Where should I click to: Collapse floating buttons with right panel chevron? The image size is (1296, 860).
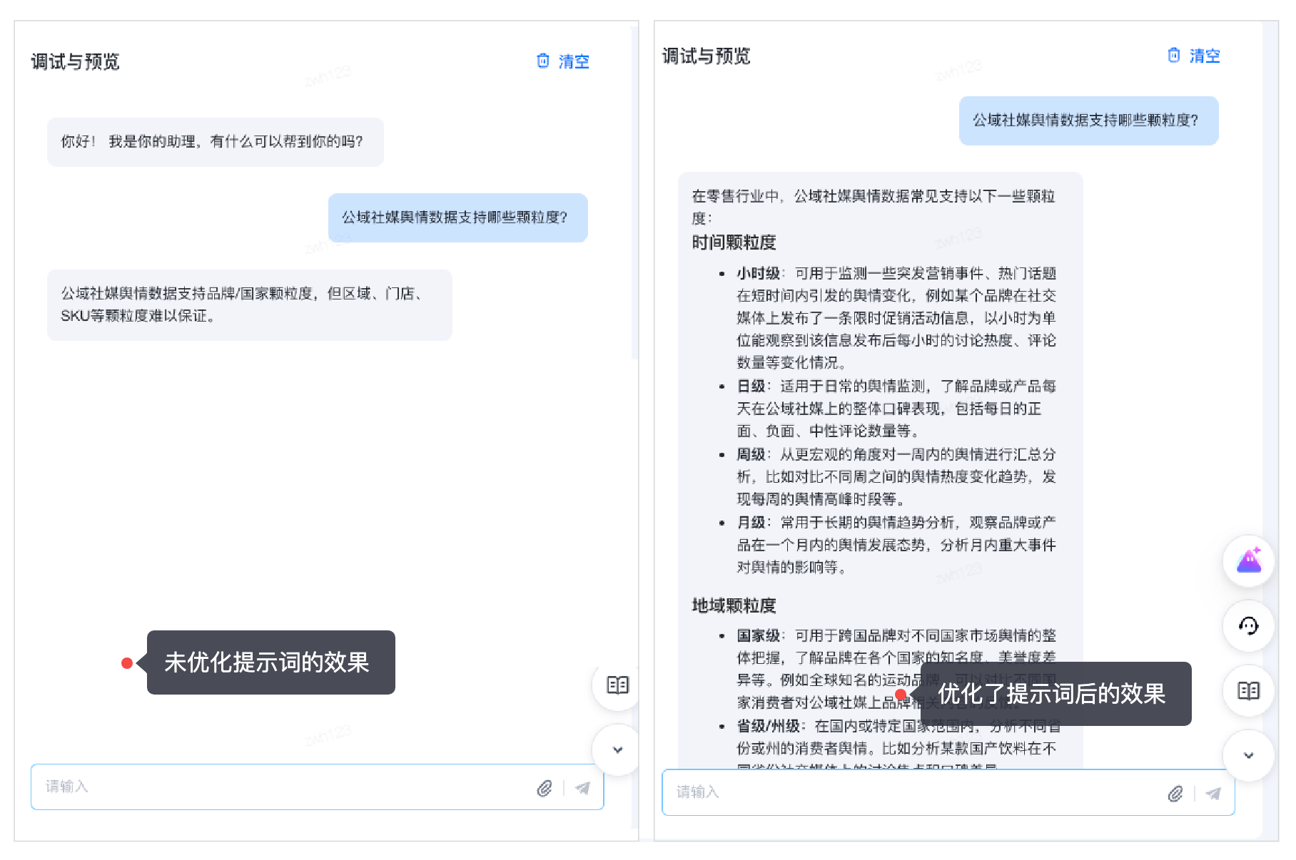pos(1249,755)
